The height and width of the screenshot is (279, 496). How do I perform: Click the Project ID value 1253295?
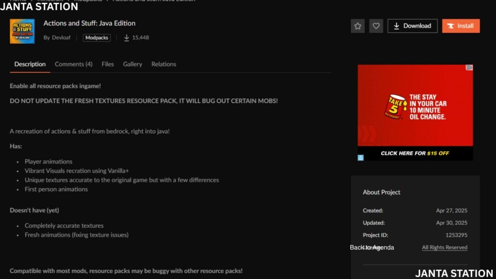(456, 235)
